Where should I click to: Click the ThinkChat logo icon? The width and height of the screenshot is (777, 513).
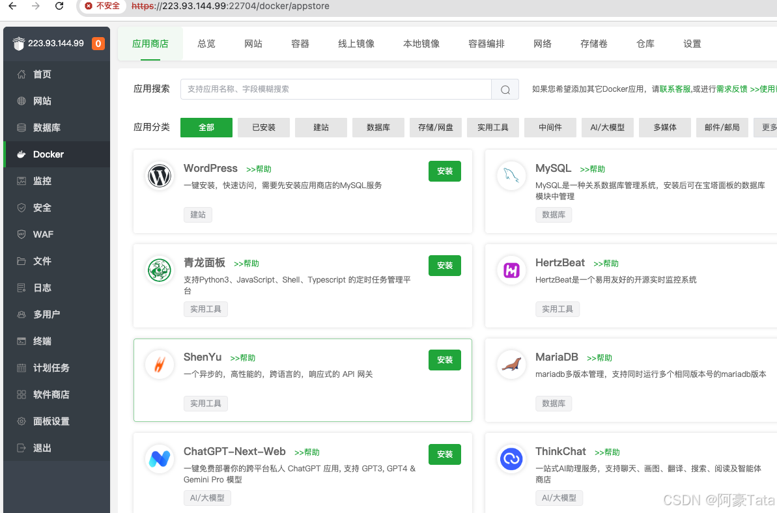511,459
